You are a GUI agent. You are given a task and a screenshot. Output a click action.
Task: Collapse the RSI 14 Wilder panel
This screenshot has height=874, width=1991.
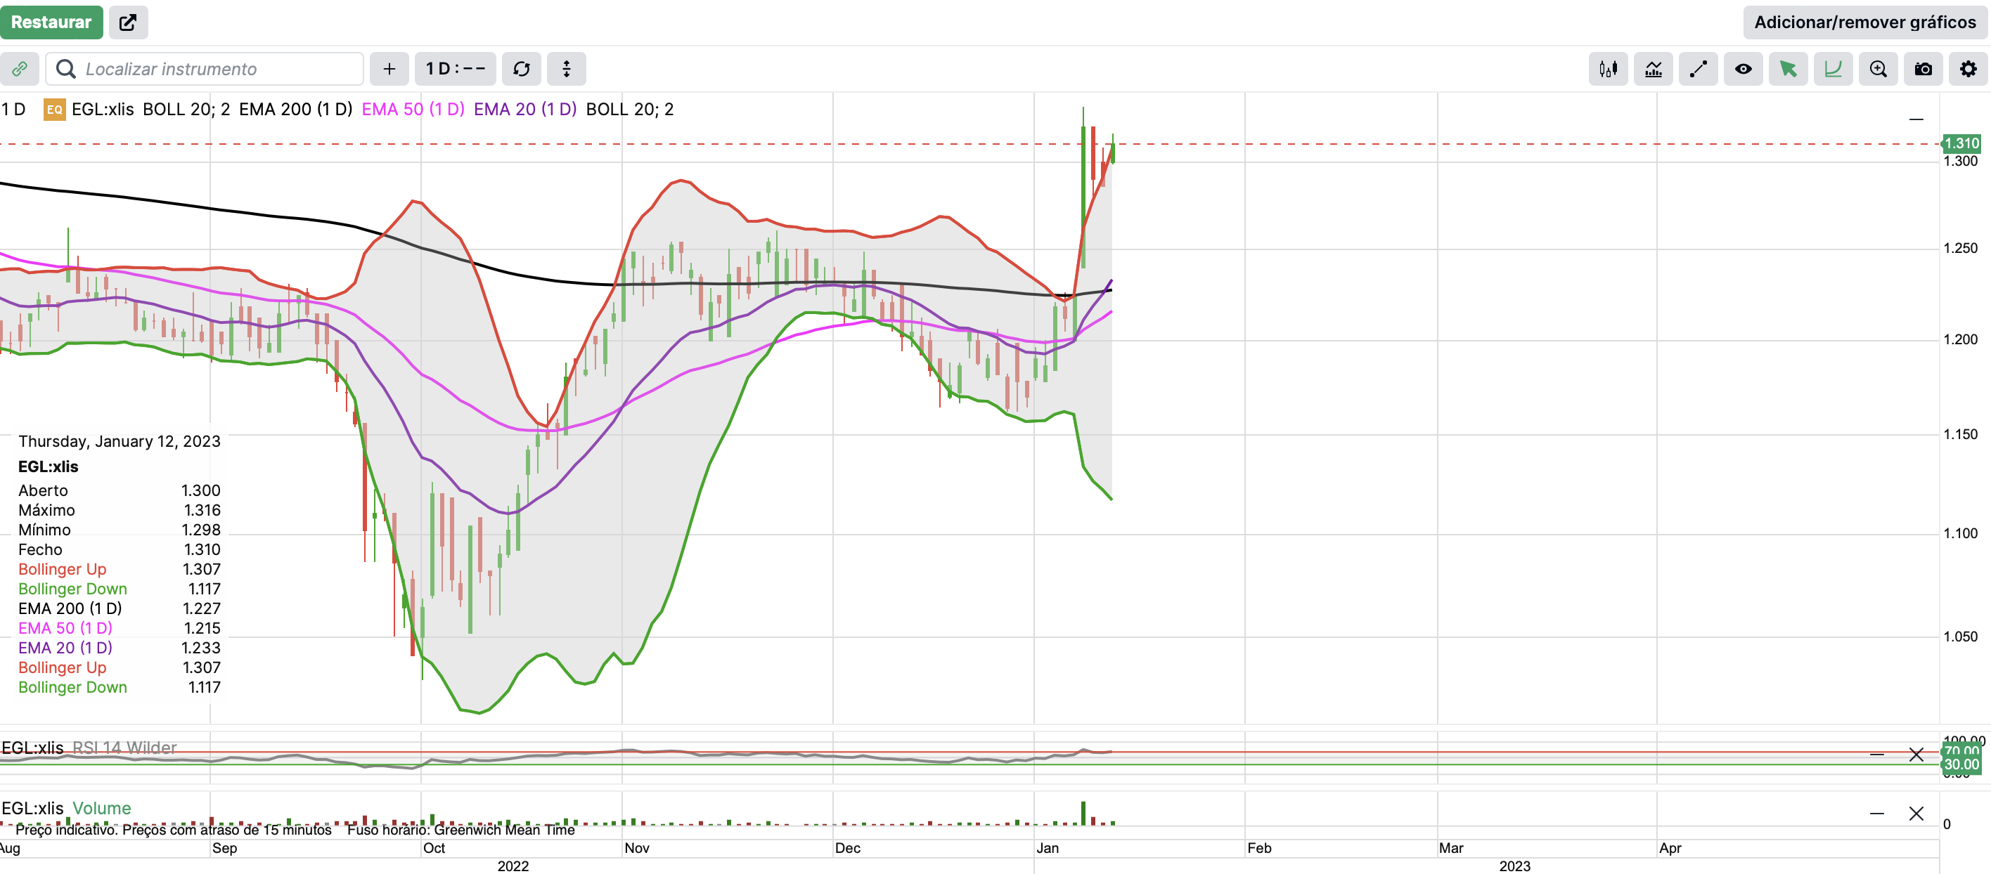tap(1876, 755)
